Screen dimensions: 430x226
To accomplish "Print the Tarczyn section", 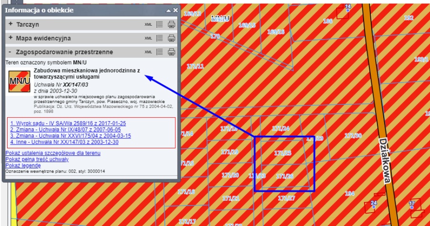I will [172, 24].
